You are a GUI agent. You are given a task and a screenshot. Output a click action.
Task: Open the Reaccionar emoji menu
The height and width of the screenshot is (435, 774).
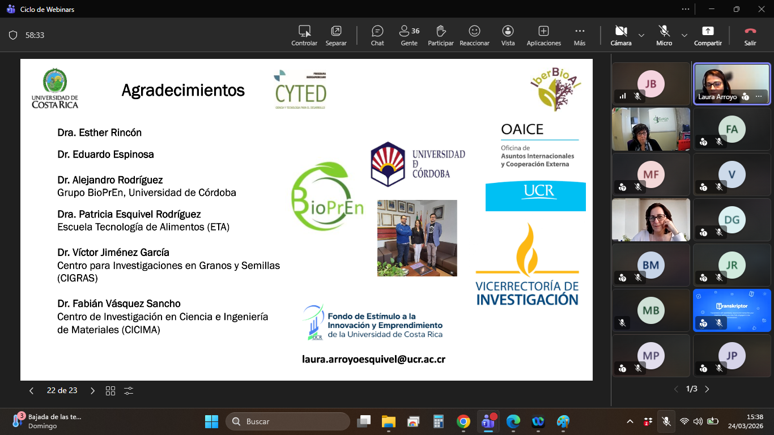tap(474, 35)
